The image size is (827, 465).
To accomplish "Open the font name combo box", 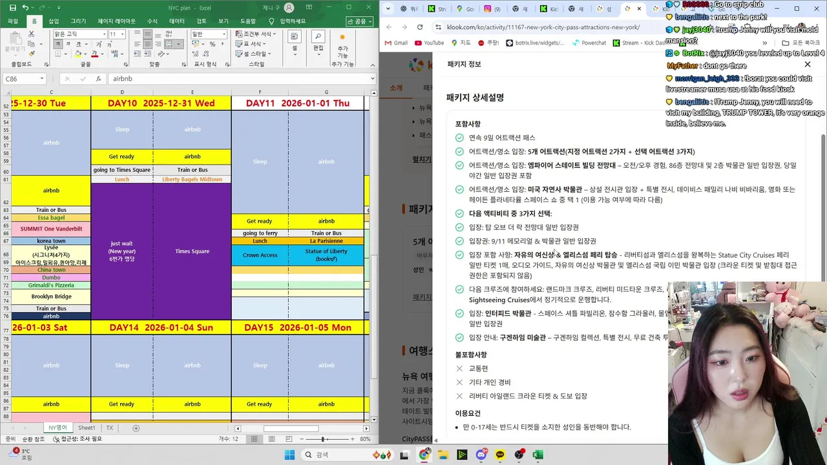I will point(81,34).
